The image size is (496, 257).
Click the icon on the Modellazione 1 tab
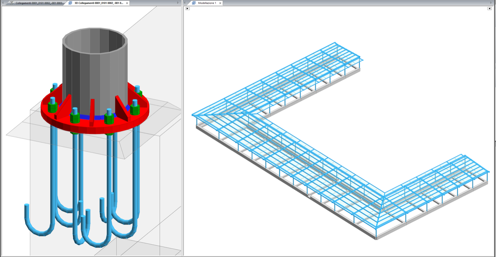(194, 3)
